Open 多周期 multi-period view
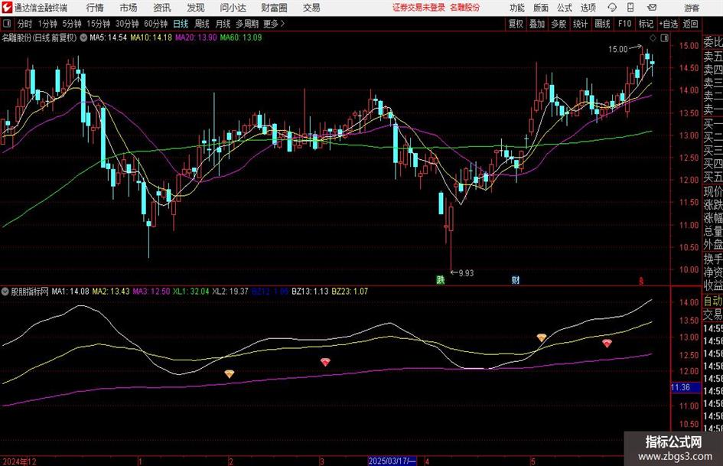This screenshot has height=466, width=723. coord(247,24)
